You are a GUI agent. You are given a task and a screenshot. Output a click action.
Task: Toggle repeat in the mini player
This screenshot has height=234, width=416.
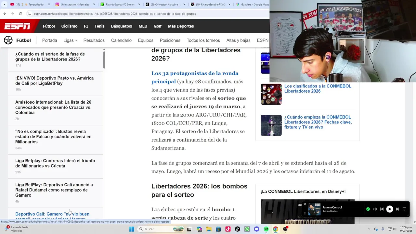pyautogui.click(x=404, y=209)
